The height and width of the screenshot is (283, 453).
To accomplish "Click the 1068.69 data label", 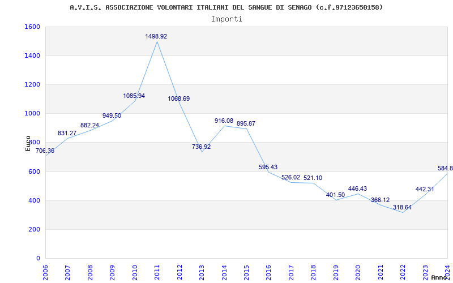I will [179, 98].
